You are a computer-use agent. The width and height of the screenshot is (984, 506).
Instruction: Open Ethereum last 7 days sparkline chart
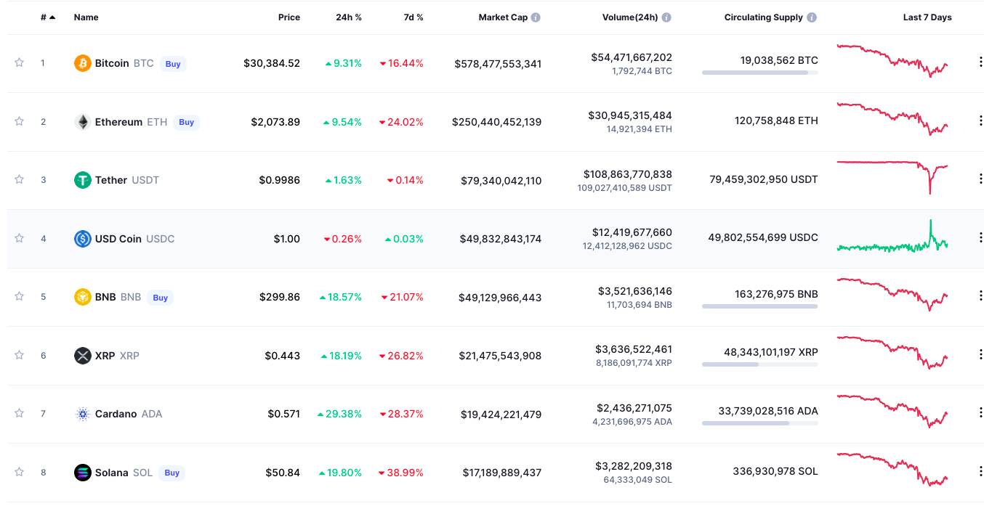(x=892, y=120)
